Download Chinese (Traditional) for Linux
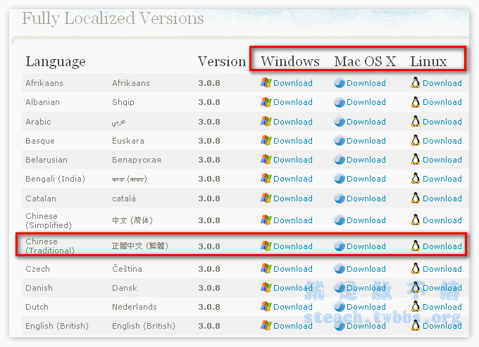 (442, 246)
